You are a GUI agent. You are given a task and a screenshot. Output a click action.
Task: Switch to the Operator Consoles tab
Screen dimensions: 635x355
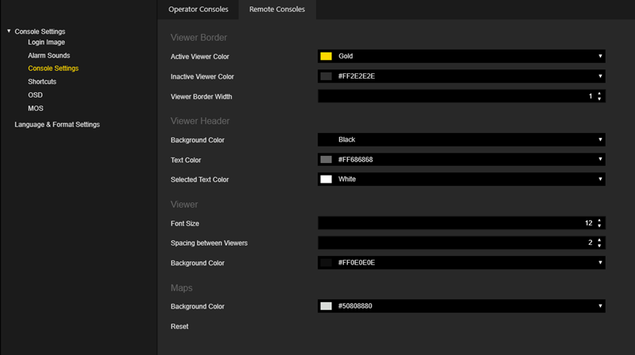point(198,9)
